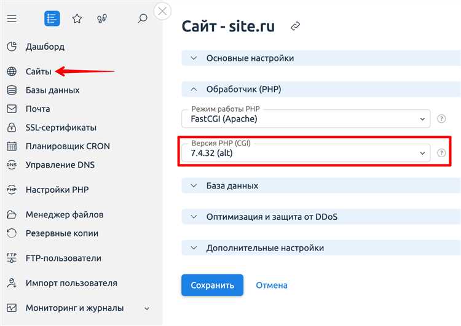Click the Дашборд pie chart icon

tap(12, 47)
